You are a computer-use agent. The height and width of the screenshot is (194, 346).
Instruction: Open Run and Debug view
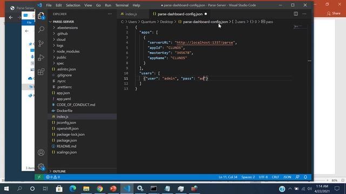pos(41,58)
